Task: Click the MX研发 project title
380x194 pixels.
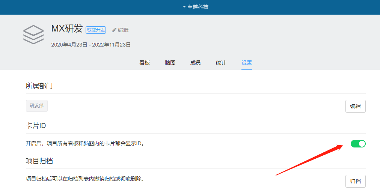Action: tap(67, 29)
